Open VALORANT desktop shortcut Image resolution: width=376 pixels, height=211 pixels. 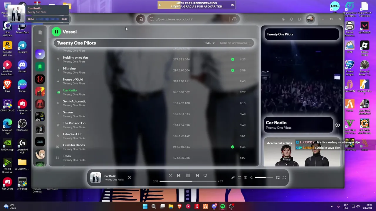point(365,28)
